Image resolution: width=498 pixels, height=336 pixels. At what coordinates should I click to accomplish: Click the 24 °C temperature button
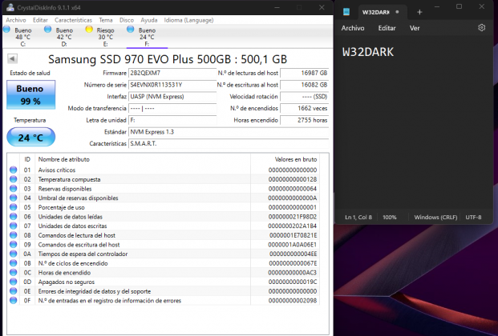point(30,138)
